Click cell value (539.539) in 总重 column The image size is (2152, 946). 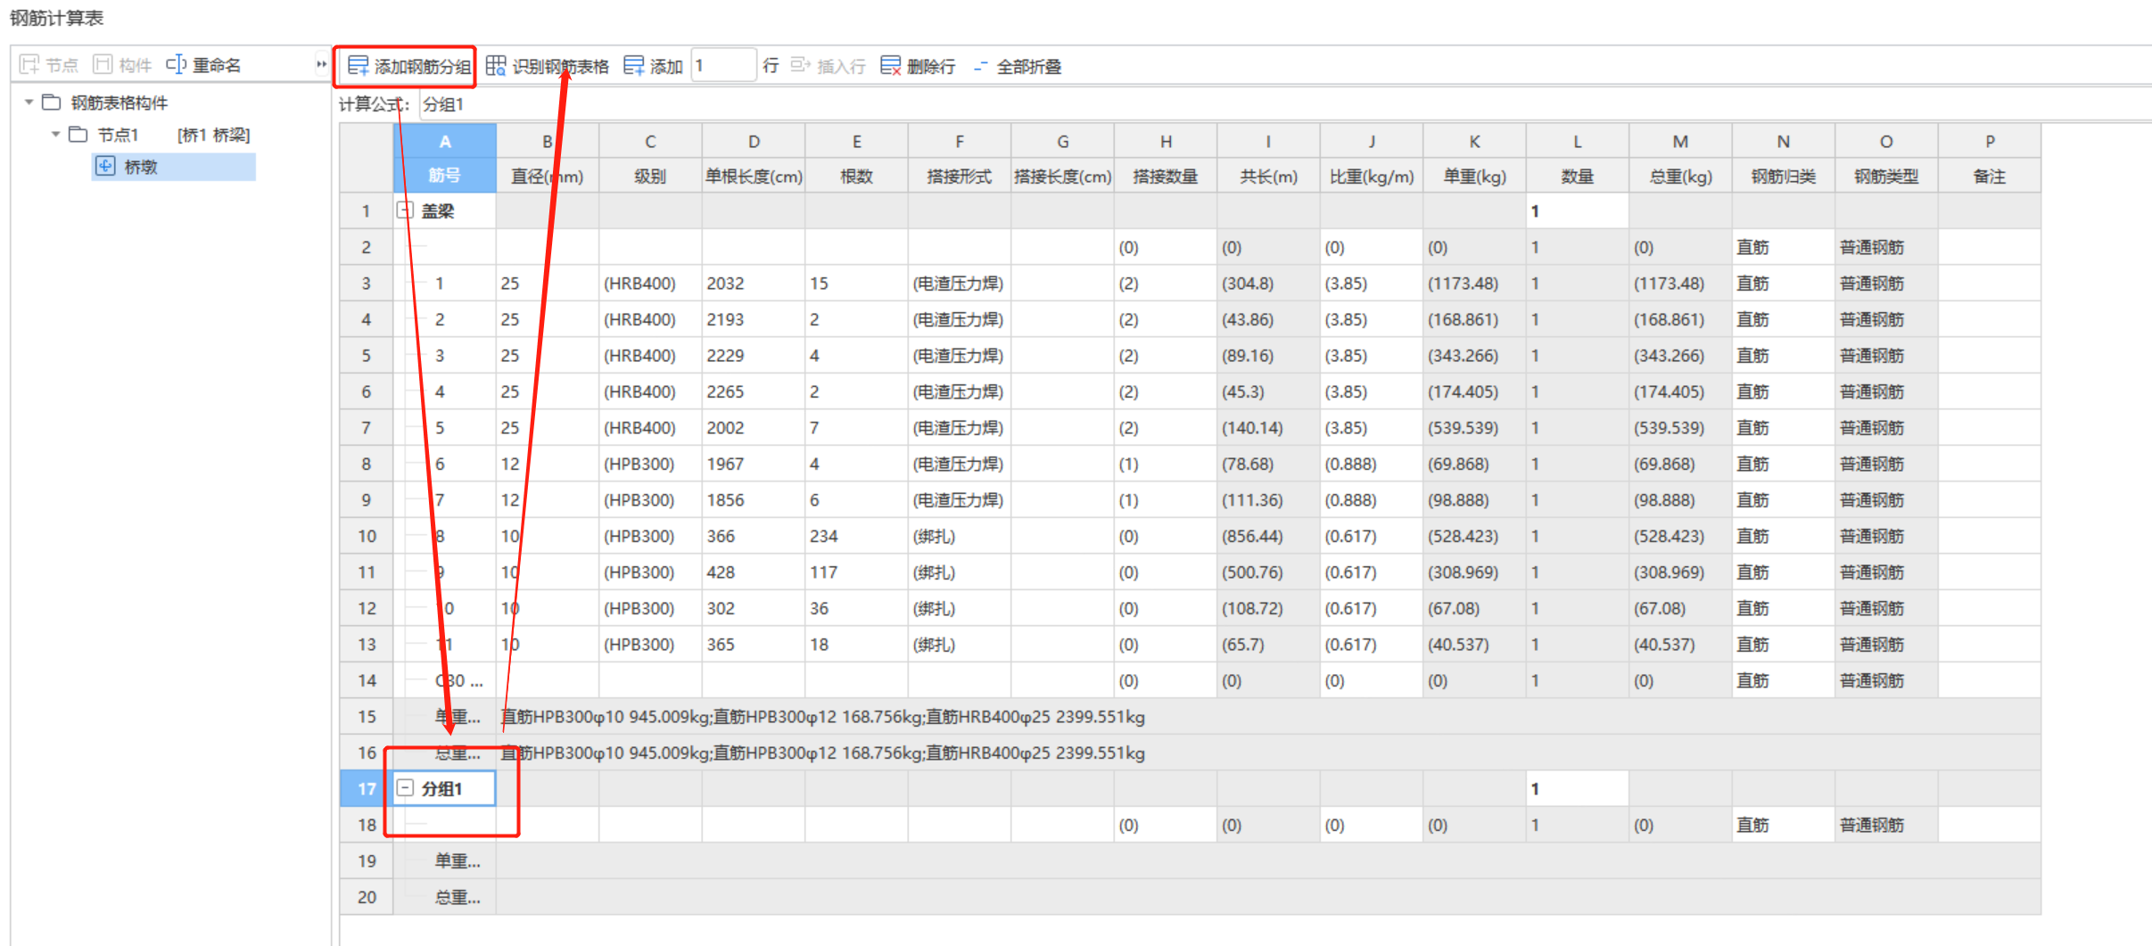[x=1680, y=428]
